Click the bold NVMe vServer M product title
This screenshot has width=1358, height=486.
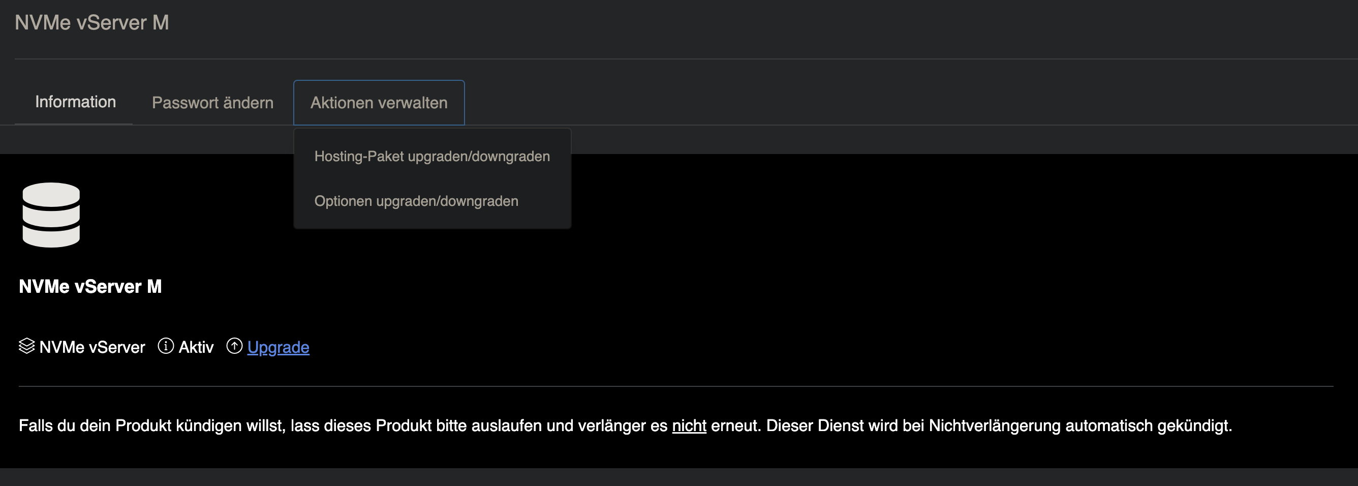coord(90,286)
